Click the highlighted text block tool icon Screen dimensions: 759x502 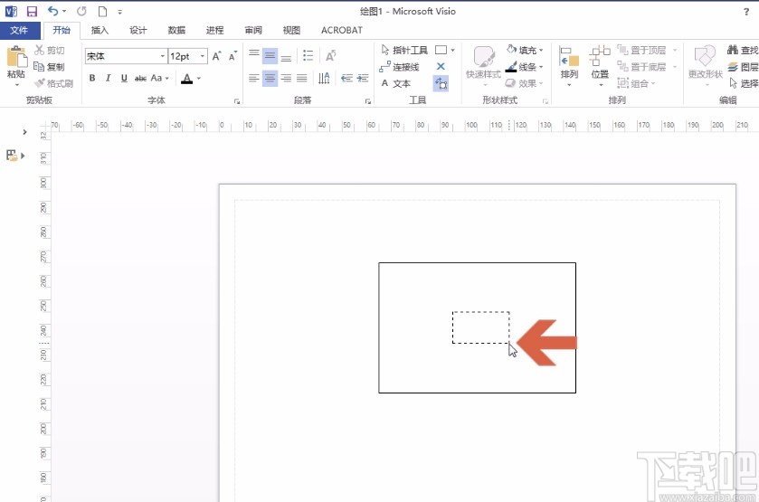pos(441,83)
